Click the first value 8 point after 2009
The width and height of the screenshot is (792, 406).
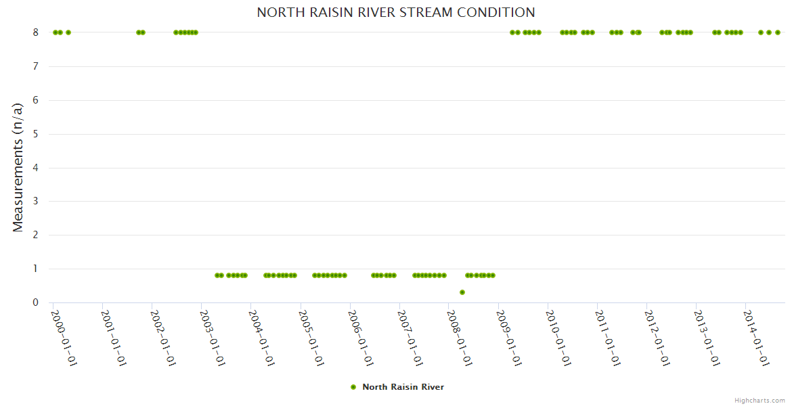512,32
